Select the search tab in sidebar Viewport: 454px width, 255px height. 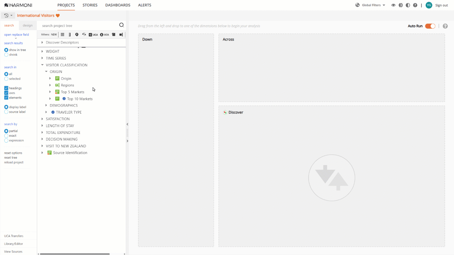[9, 25]
